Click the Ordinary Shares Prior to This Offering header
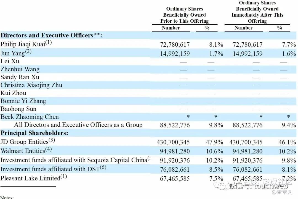 [x=185, y=15]
